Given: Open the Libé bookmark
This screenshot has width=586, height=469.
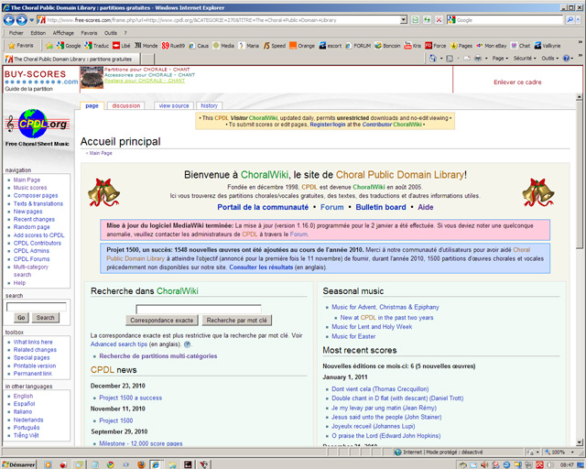Looking at the screenshot, I should pyautogui.click(x=122, y=46).
